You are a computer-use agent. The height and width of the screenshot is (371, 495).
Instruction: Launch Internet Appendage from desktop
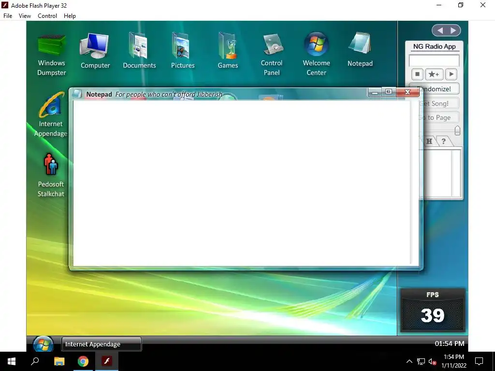(x=50, y=114)
